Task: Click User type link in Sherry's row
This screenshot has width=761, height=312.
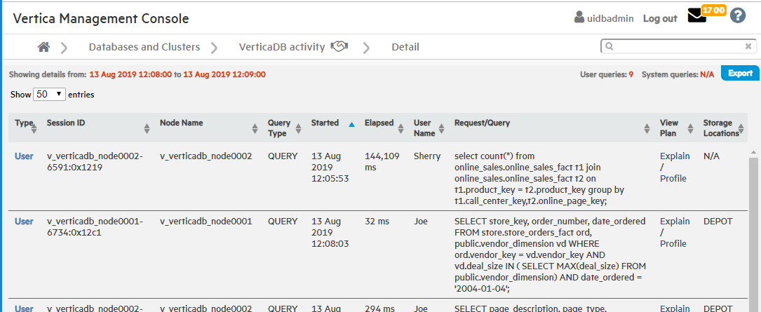Action: [x=24, y=156]
